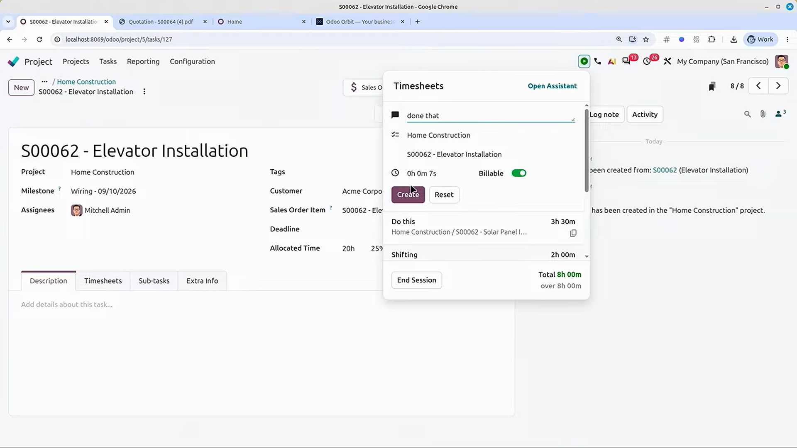797x448 pixels.
Task: Open Chrome downloads icon
Action: (734, 39)
